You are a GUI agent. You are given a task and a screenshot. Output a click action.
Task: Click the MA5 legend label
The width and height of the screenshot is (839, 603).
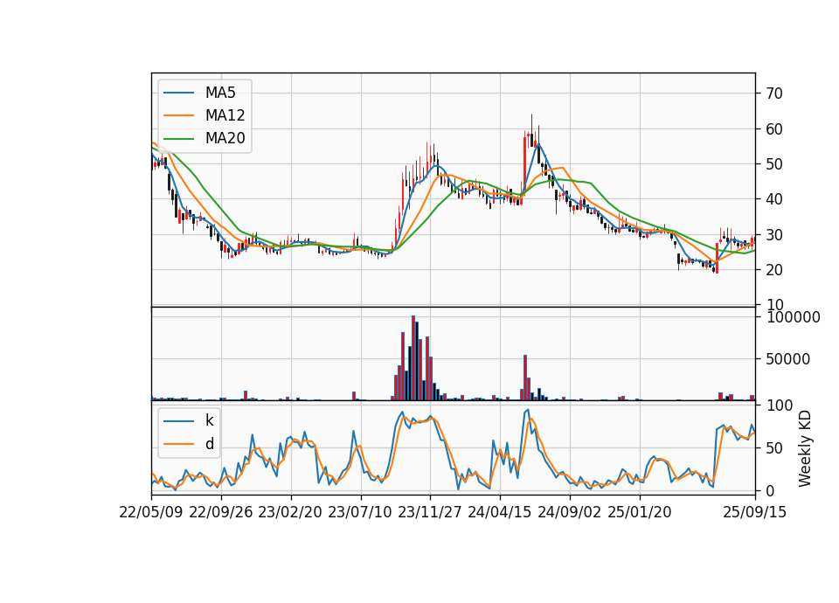pyautogui.click(x=220, y=93)
